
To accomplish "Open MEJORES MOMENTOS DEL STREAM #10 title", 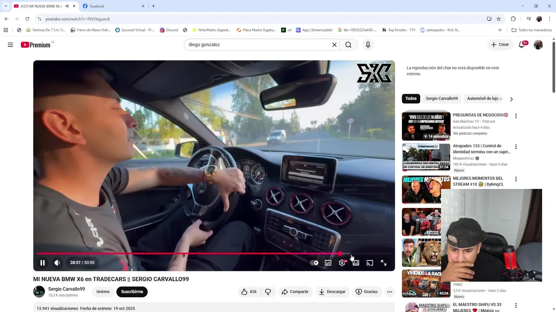I will 478,181.
